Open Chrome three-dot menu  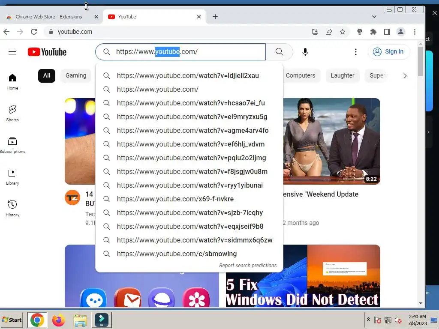pos(415,32)
